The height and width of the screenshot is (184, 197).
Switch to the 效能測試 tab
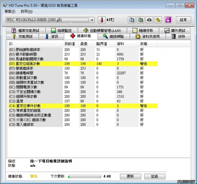click(x=22, y=36)
